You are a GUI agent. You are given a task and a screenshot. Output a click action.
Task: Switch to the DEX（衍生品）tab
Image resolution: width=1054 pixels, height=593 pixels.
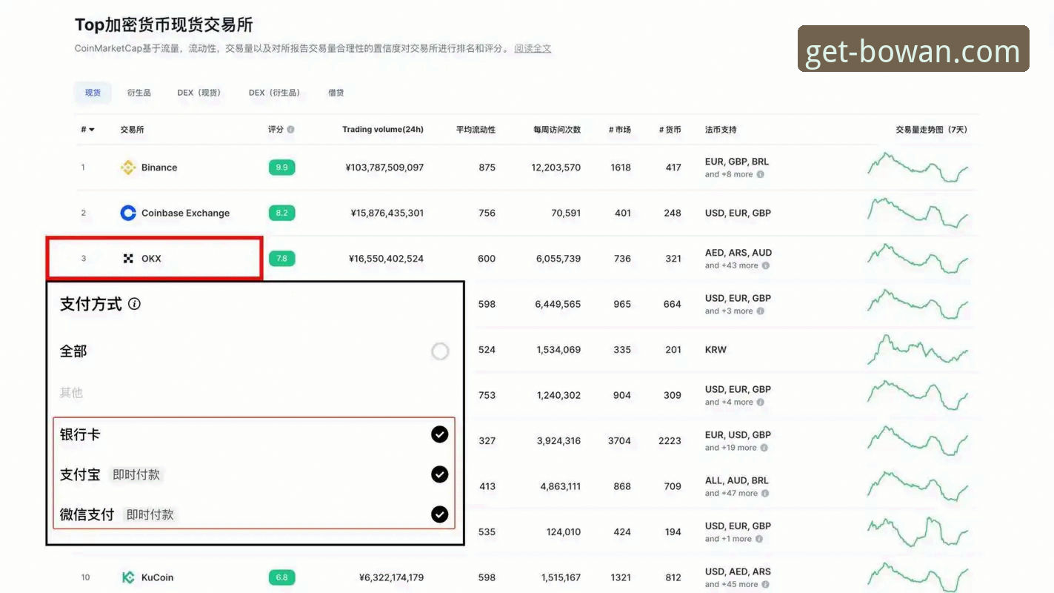(x=275, y=93)
